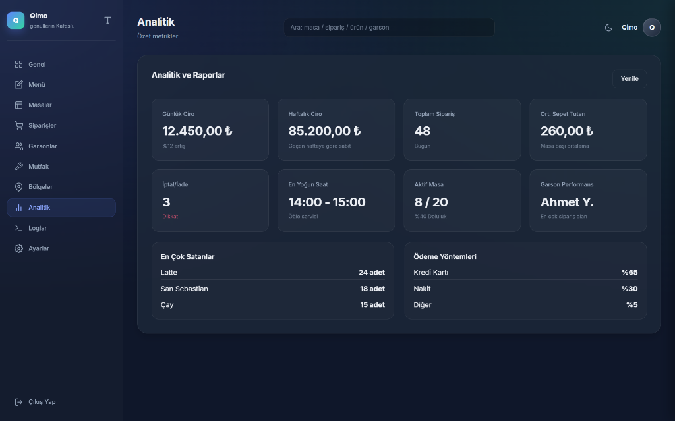Select the Garson Performans card

point(587,200)
